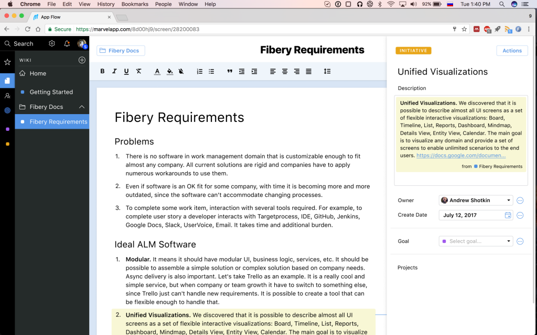This screenshot has height=335, width=537.
Task: Open the orange square app in left rail
Action: (7, 144)
